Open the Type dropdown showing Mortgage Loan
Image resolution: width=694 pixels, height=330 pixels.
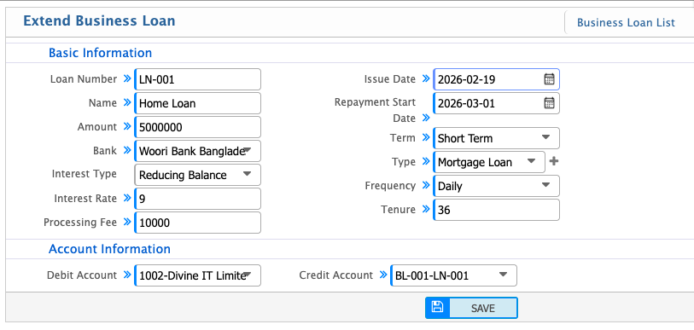pyautogui.click(x=489, y=162)
